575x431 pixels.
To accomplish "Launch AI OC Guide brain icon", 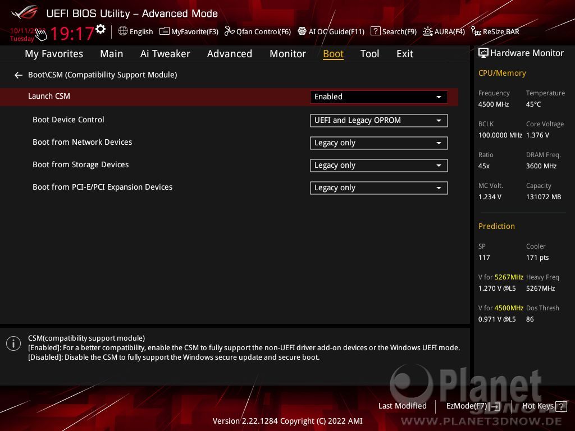I will click(x=302, y=31).
